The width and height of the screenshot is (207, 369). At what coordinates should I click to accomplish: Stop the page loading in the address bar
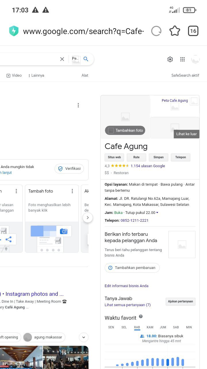[x=156, y=31]
